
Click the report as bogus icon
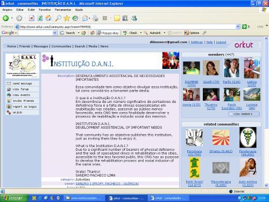[x=9, y=107]
